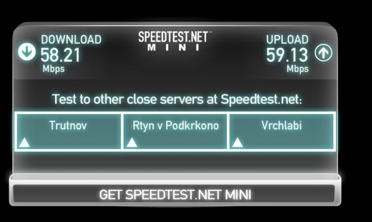Click the upload arrow icon
Image resolution: width=372 pixels, height=222 pixels.
coord(323,52)
